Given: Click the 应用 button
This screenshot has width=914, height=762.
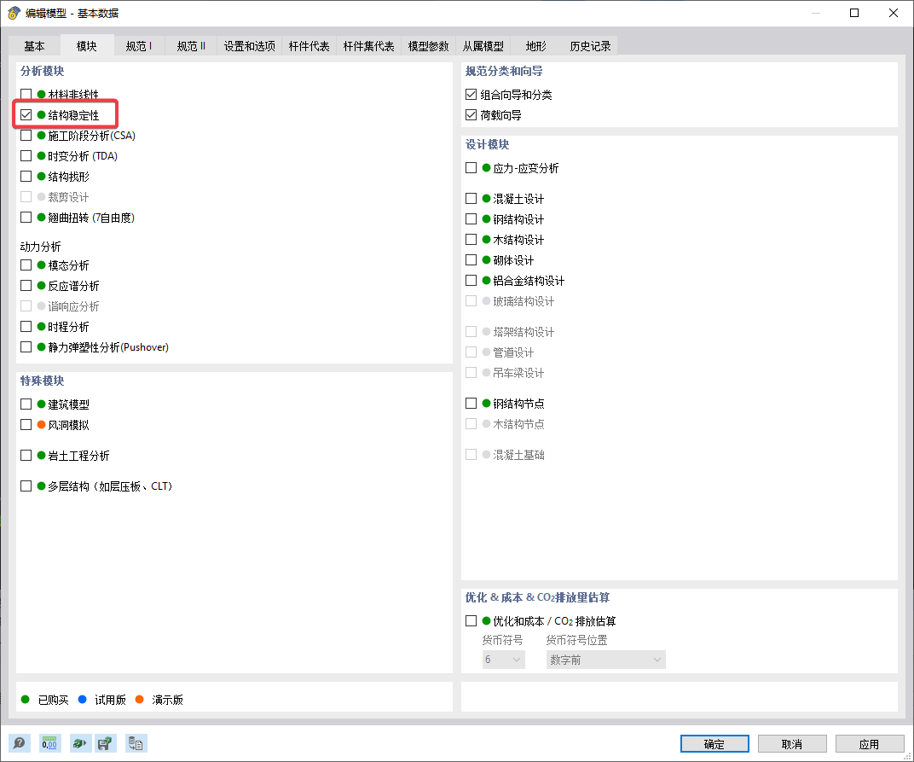Looking at the screenshot, I should point(870,744).
